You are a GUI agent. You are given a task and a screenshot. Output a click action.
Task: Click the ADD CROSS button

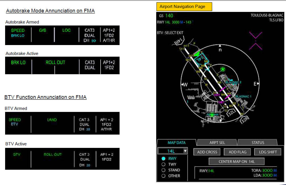(207, 152)
